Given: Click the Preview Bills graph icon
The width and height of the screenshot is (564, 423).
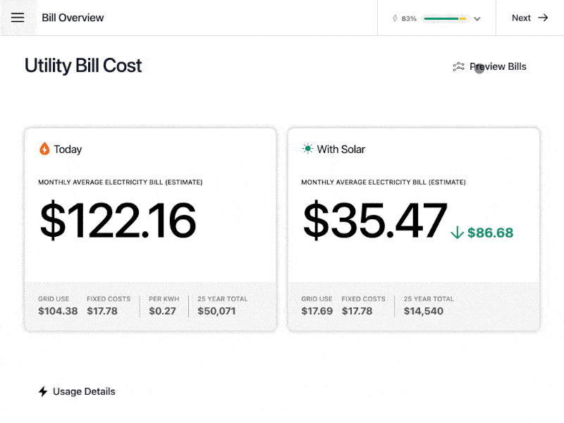Looking at the screenshot, I should (458, 66).
